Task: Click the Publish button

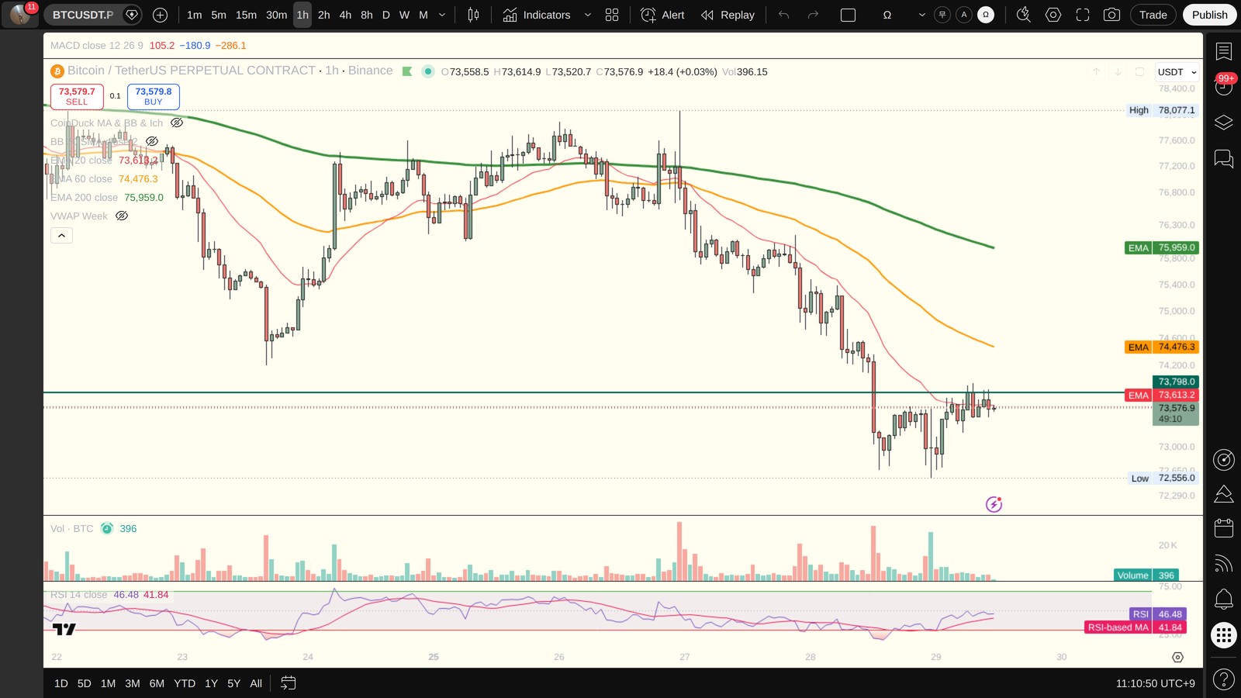Action: [1209, 15]
